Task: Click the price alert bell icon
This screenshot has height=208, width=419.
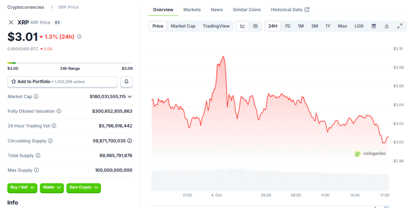Action: pyautogui.click(x=126, y=82)
